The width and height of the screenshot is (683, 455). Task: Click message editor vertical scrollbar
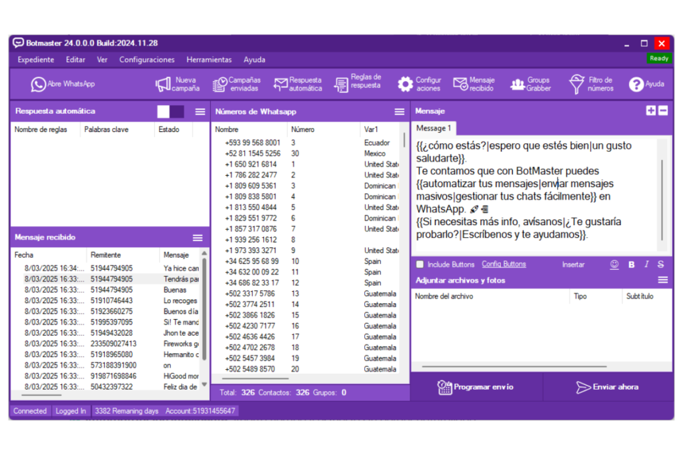(x=662, y=199)
